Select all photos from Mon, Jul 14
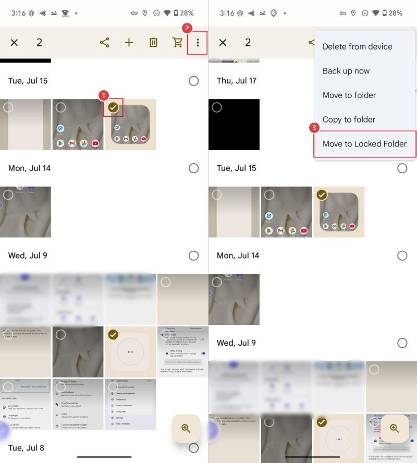 point(193,168)
